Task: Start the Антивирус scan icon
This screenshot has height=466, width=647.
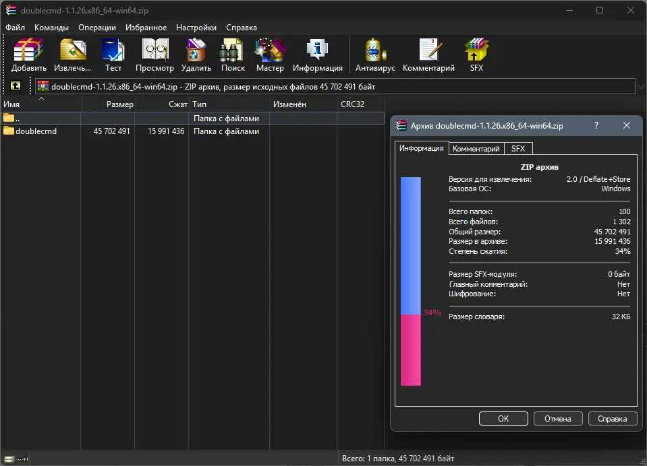Action: [375, 50]
